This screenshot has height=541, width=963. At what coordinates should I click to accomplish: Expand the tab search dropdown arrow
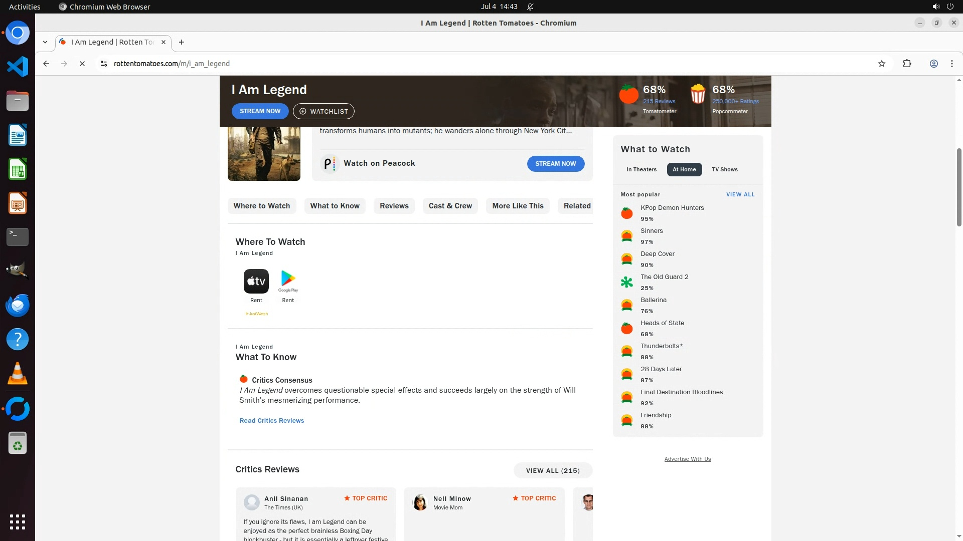[45, 42]
